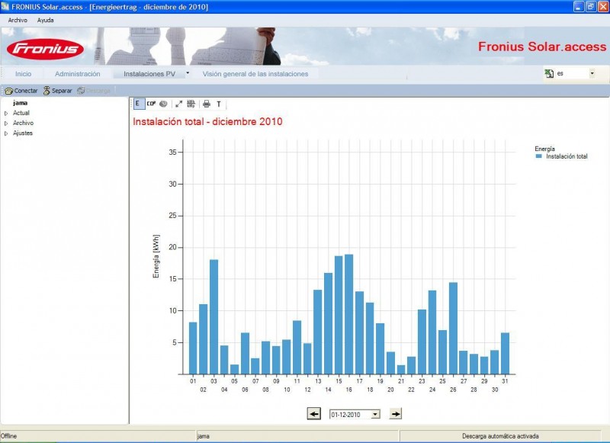Click the bar for day 15

click(339, 315)
